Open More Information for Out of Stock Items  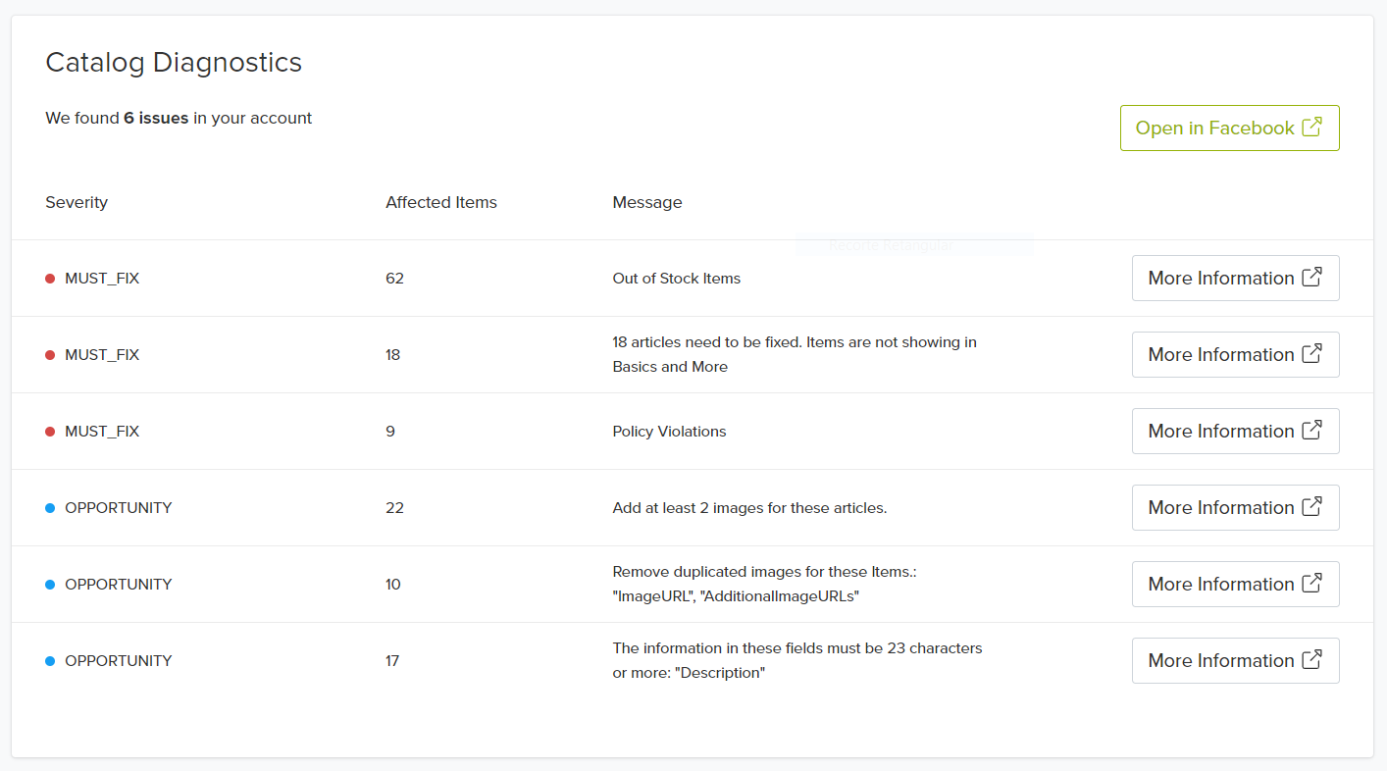click(x=1221, y=279)
